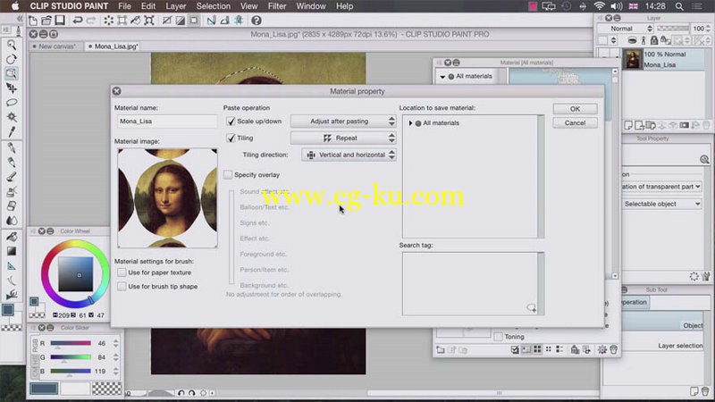715x402 pixels.
Task: Click the Search tag text area
Action: [x=470, y=283]
